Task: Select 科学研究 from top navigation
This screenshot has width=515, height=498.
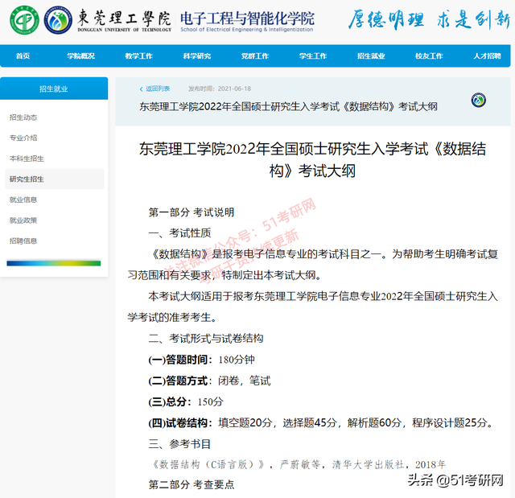Action: click(196, 56)
